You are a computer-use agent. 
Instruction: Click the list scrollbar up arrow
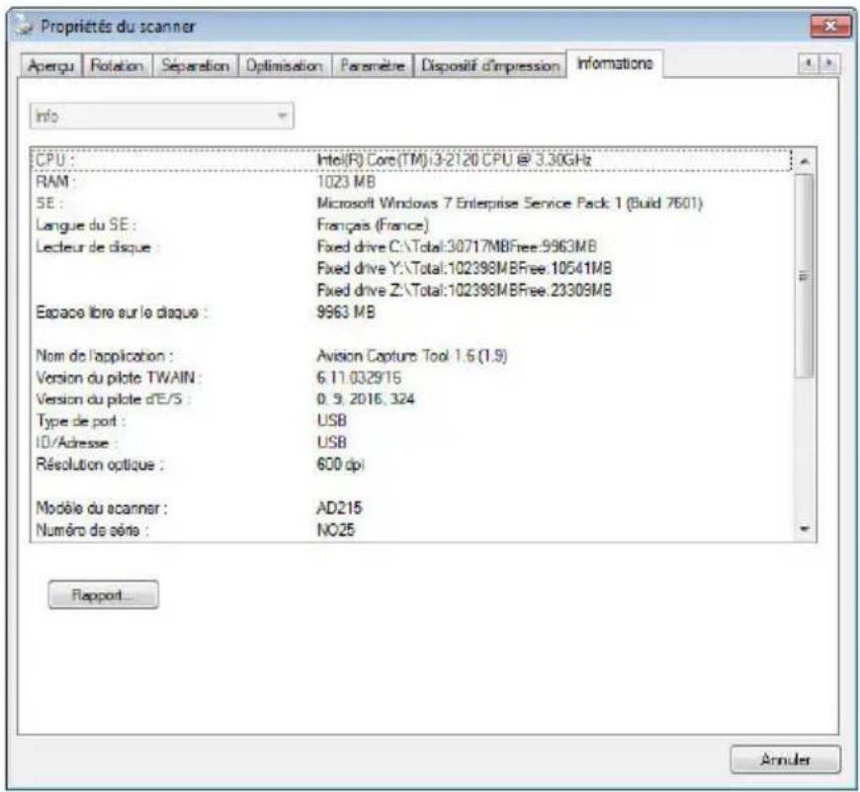805,161
